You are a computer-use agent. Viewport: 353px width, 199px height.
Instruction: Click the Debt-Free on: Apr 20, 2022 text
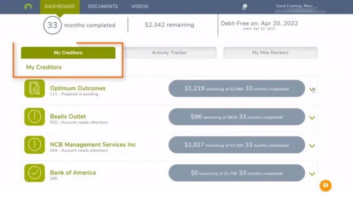[259, 23]
